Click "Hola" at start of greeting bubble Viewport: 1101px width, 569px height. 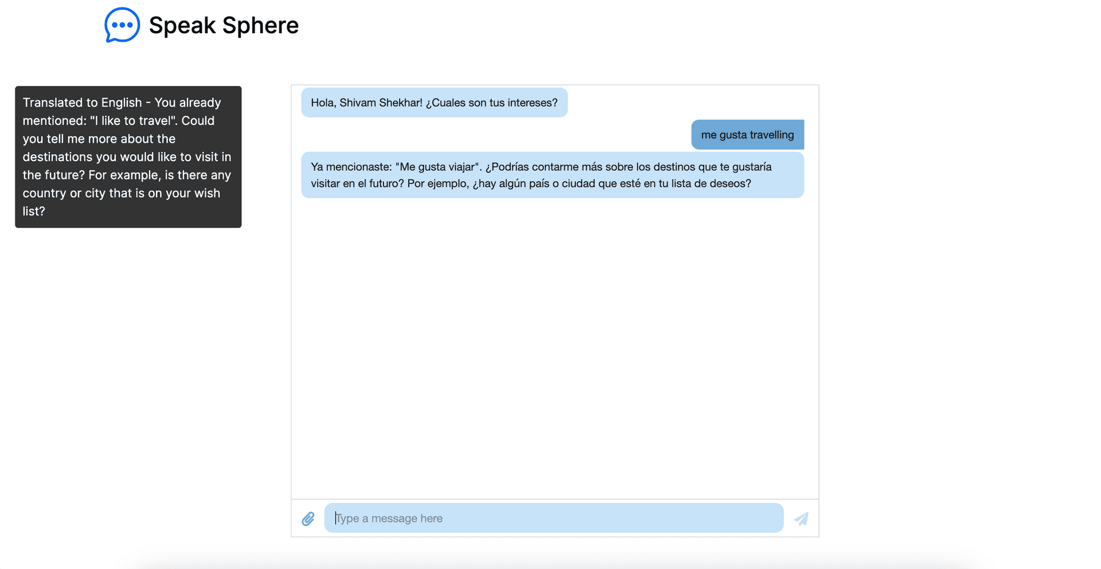[x=322, y=103]
